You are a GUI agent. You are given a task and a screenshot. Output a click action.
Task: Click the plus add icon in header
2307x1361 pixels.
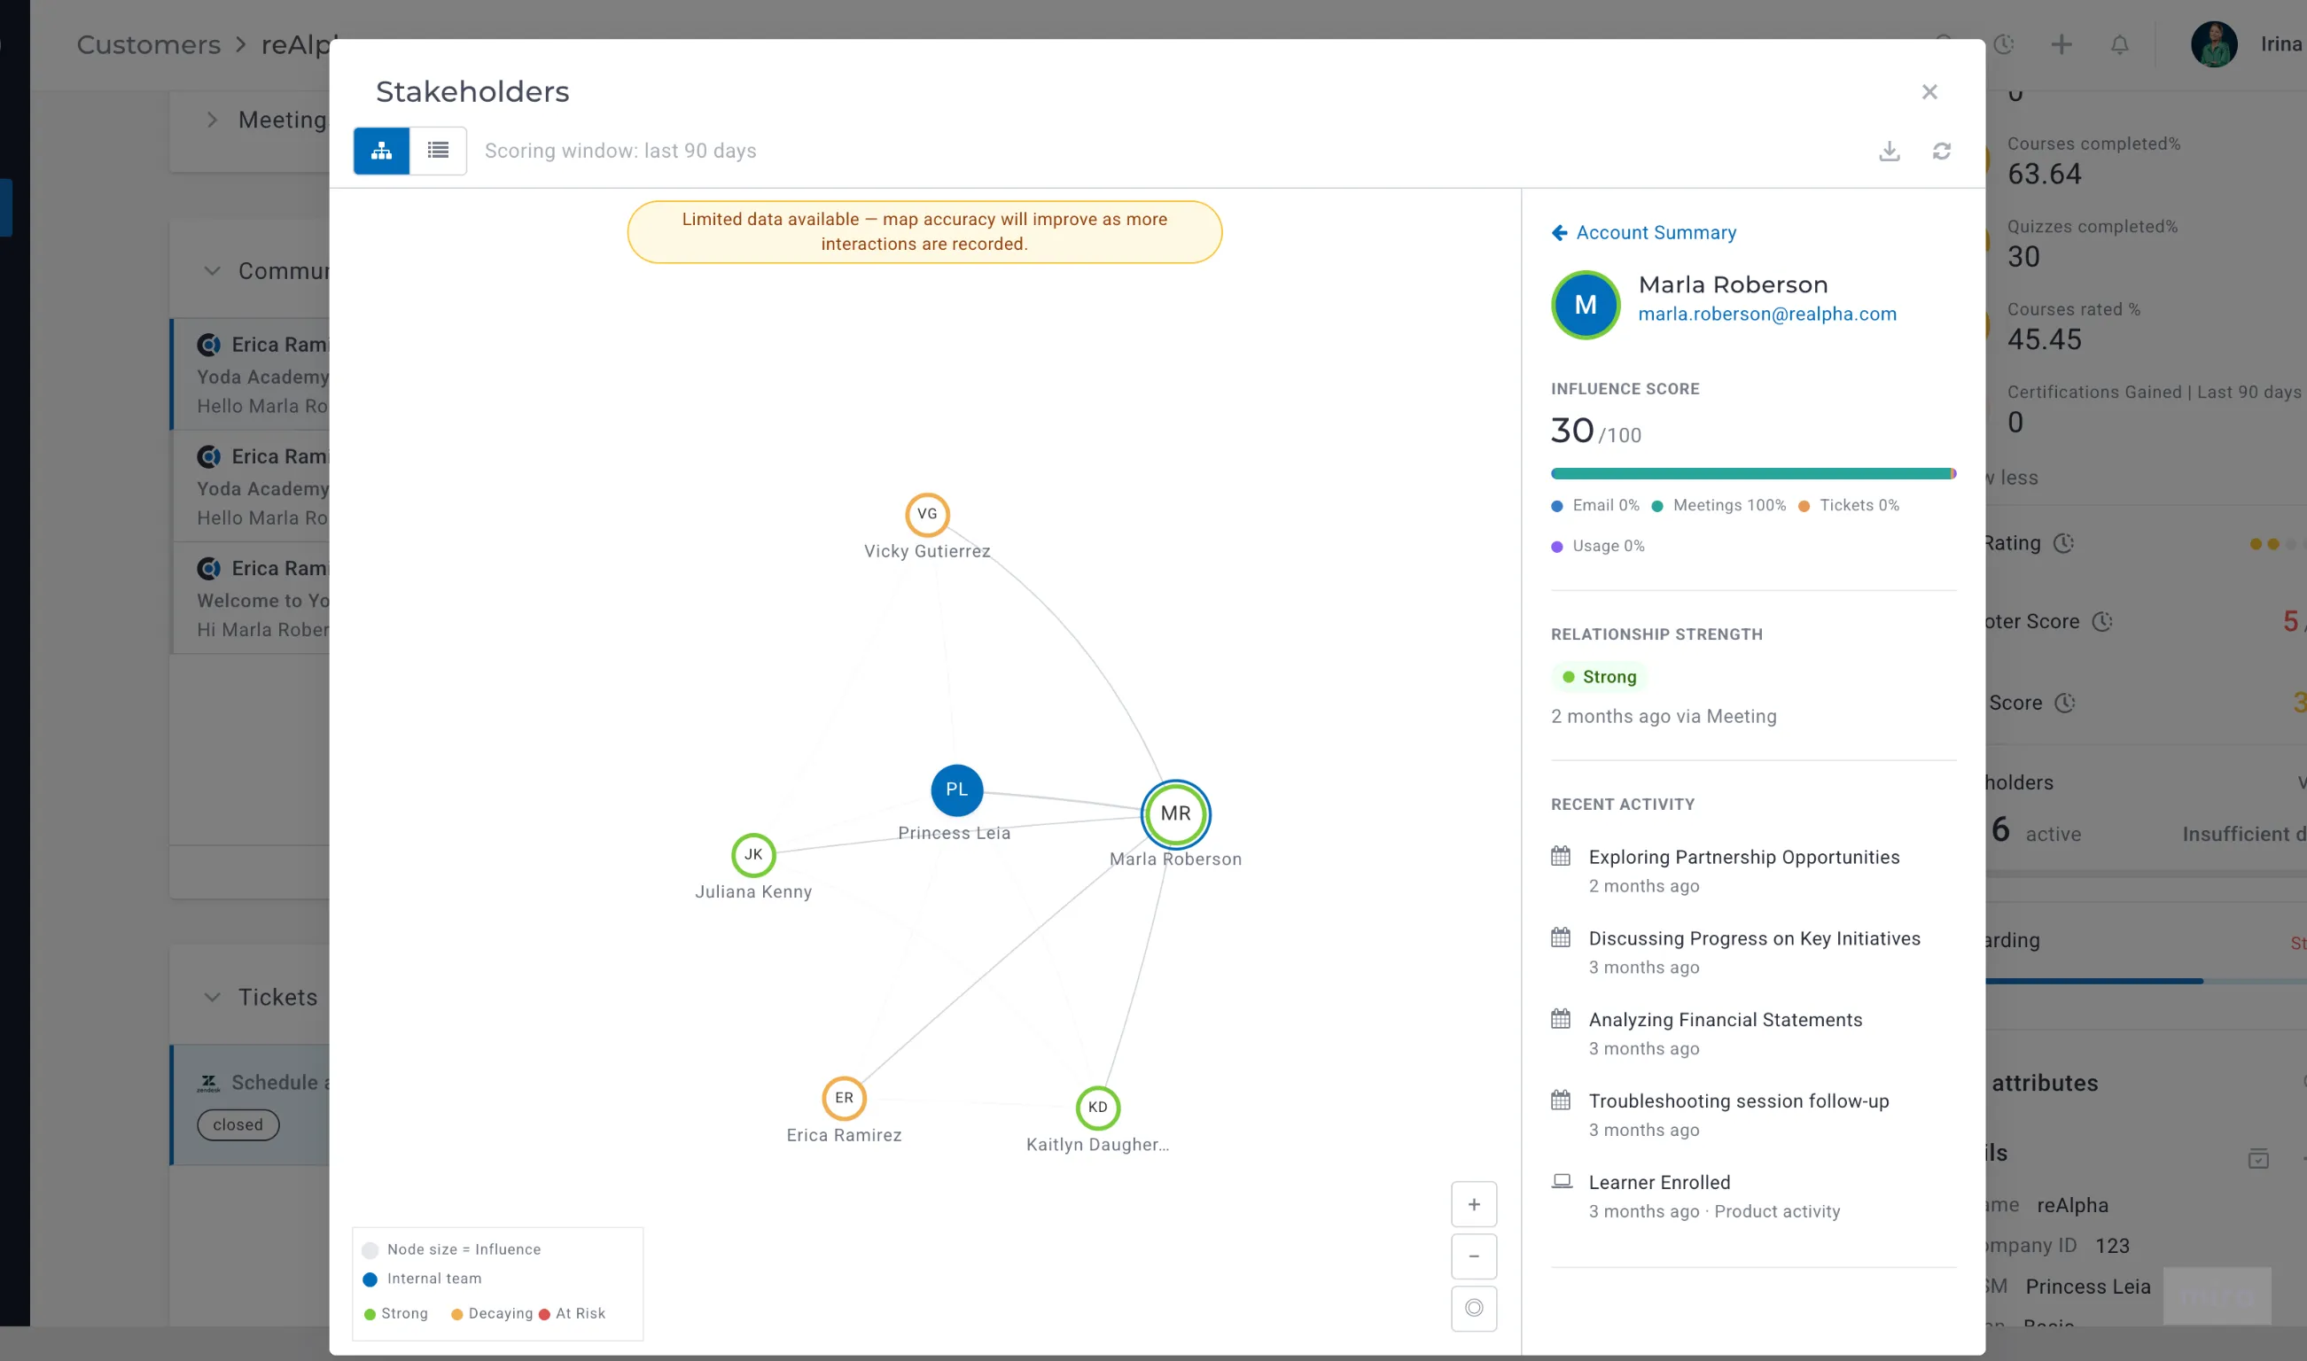2061,44
